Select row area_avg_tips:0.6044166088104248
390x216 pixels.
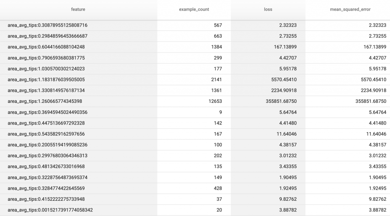coord(195,47)
